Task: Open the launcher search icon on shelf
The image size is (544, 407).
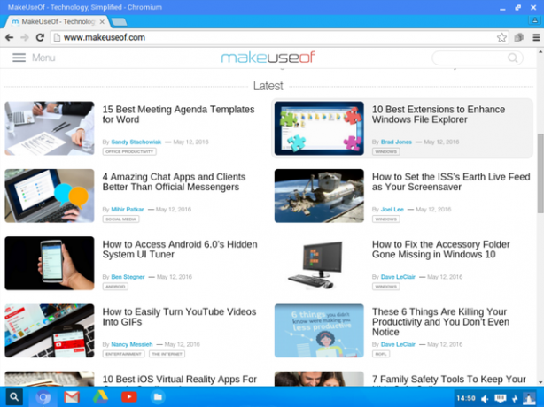Action: pyautogui.click(x=14, y=397)
